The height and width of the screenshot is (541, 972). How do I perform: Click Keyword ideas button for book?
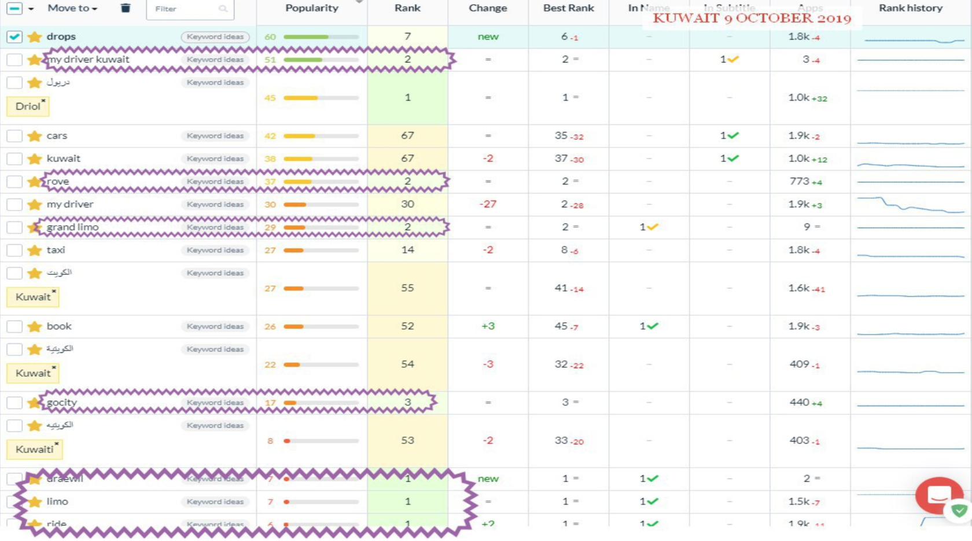pyautogui.click(x=215, y=326)
